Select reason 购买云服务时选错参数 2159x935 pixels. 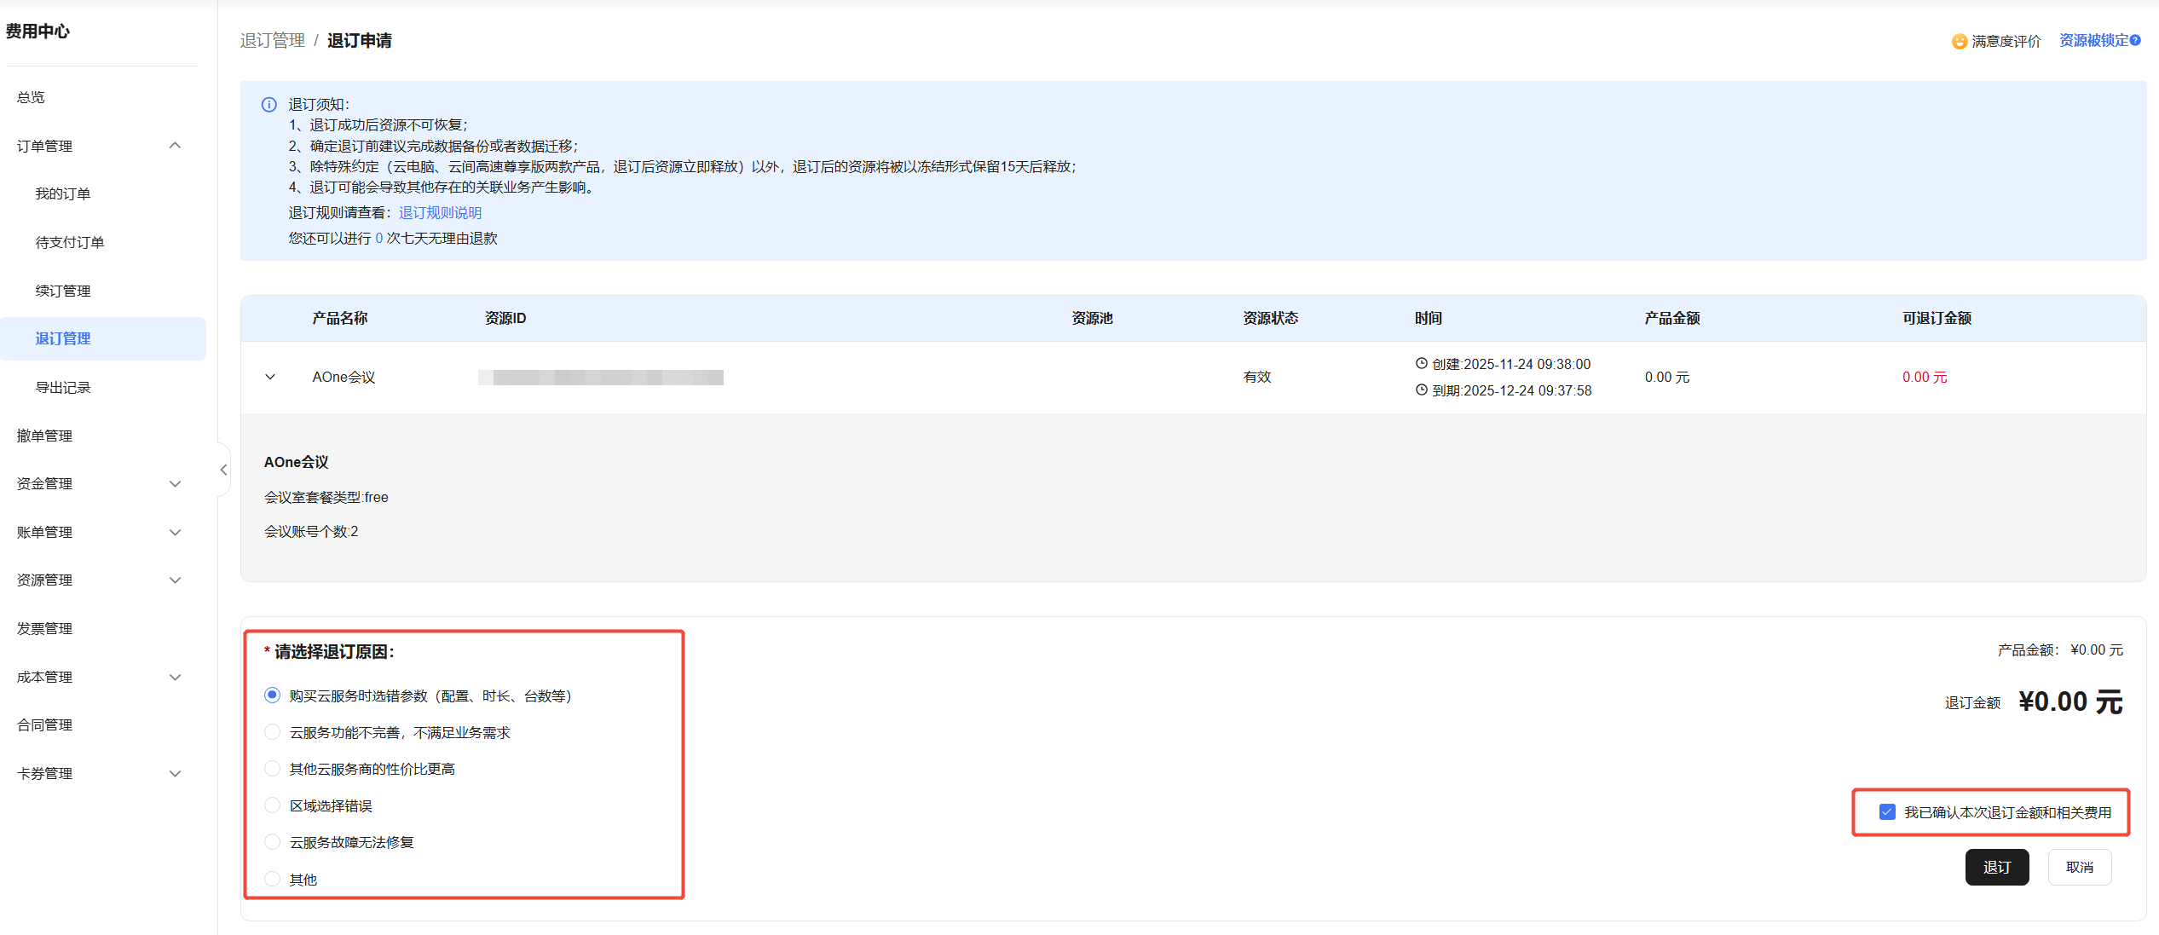(272, 695)
